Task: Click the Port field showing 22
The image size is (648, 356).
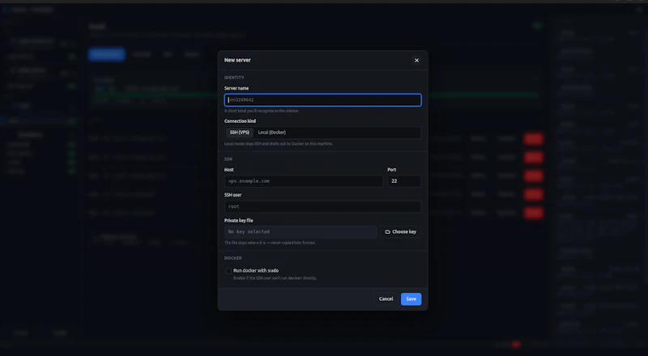Action: [404, 181]
